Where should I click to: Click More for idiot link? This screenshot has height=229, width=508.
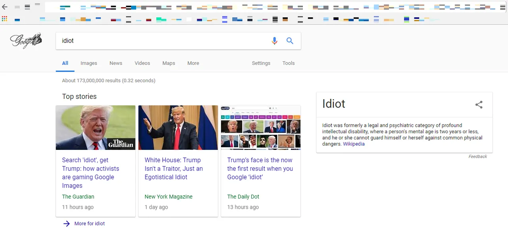pyautogui.click(x=90, y=223)
